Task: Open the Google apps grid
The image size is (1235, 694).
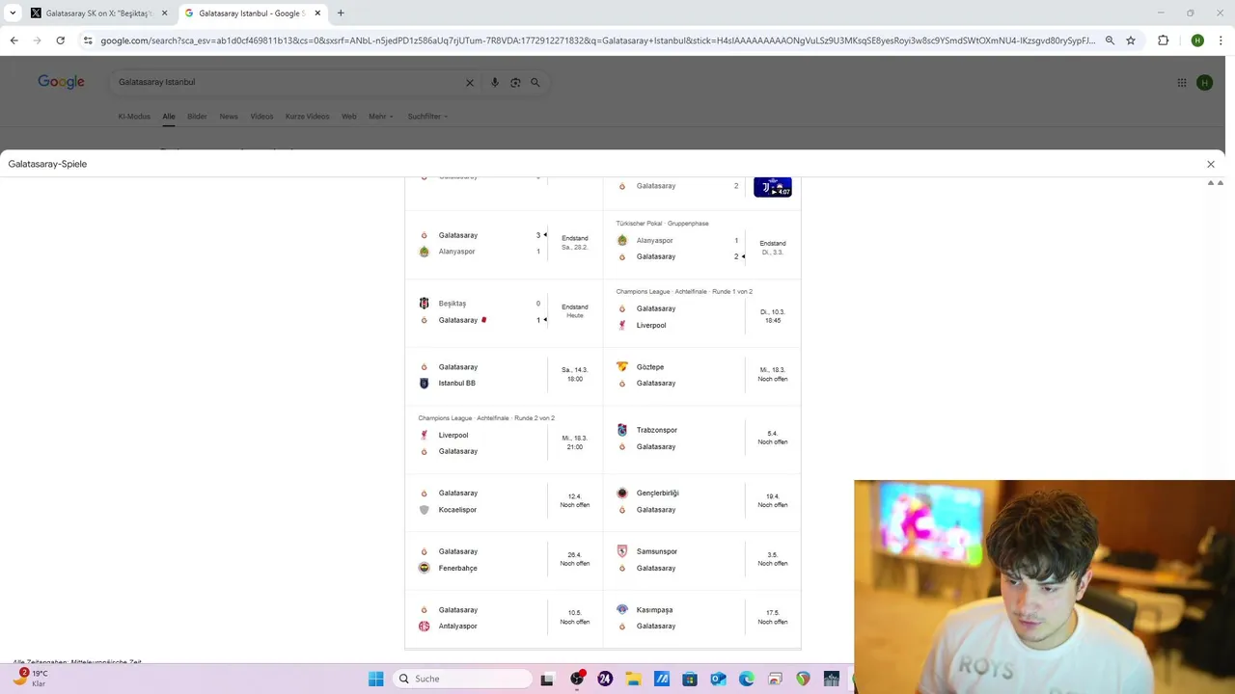Action: (x=1182, y=83)
